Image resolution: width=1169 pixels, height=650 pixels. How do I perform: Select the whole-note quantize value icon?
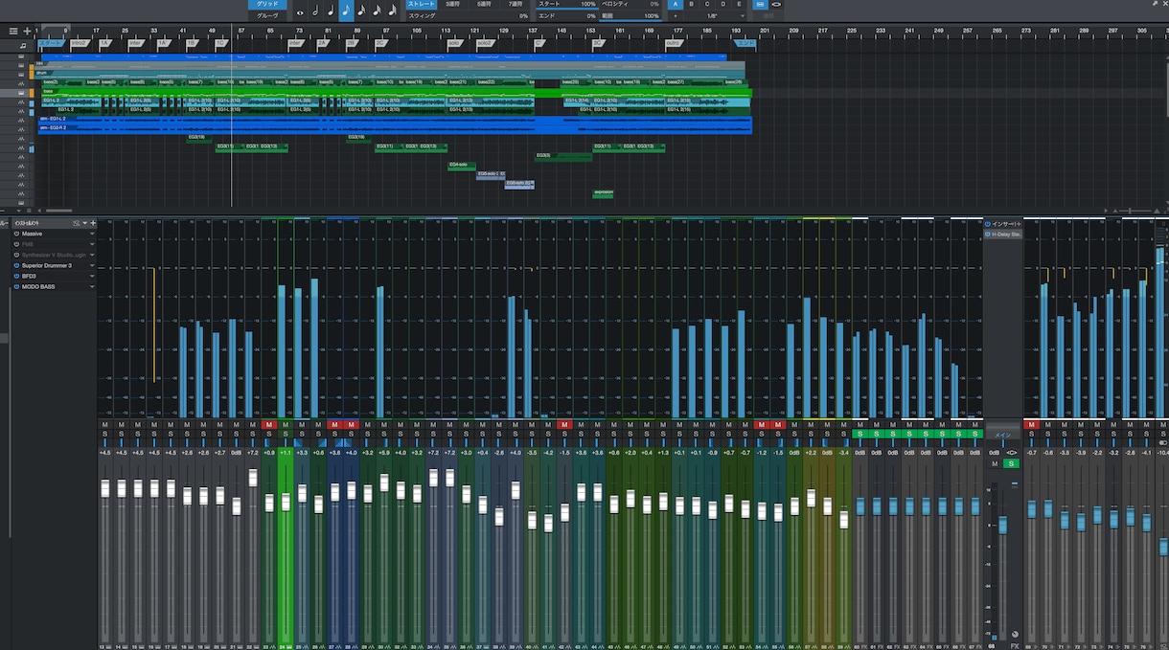tap(300, 12)
